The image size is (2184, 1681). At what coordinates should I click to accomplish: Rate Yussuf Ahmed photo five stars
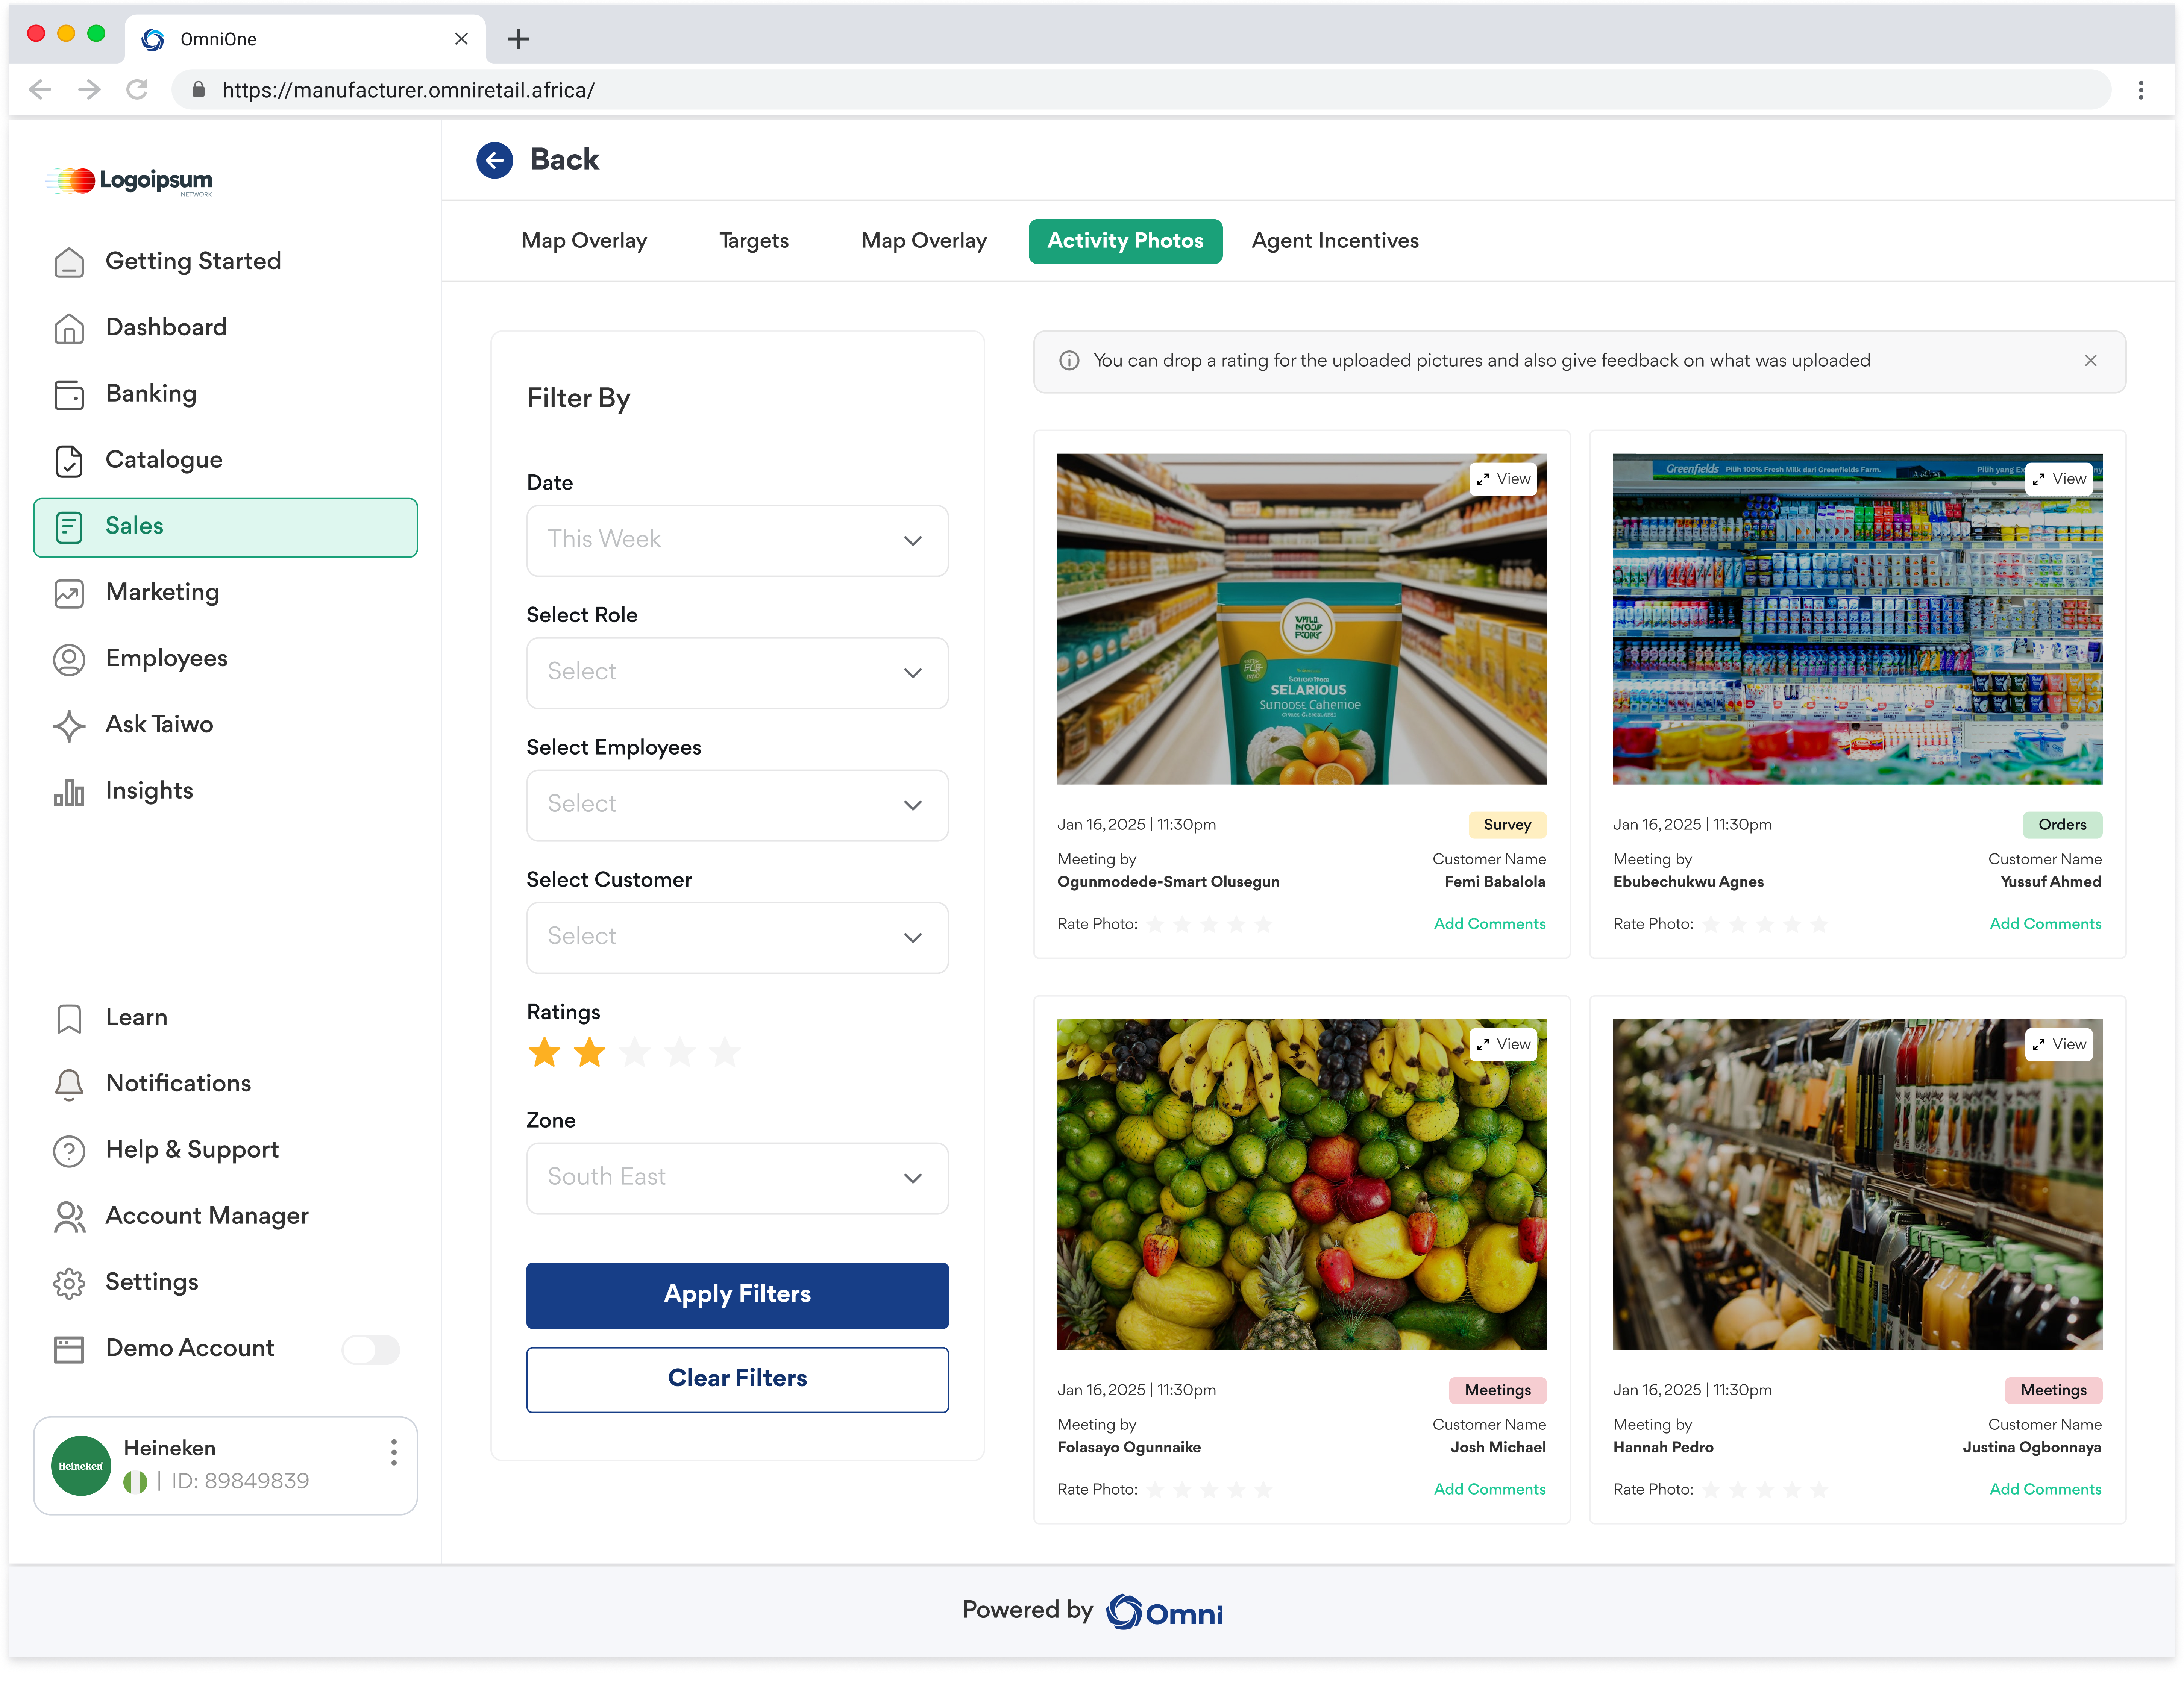coord(1819,924)
